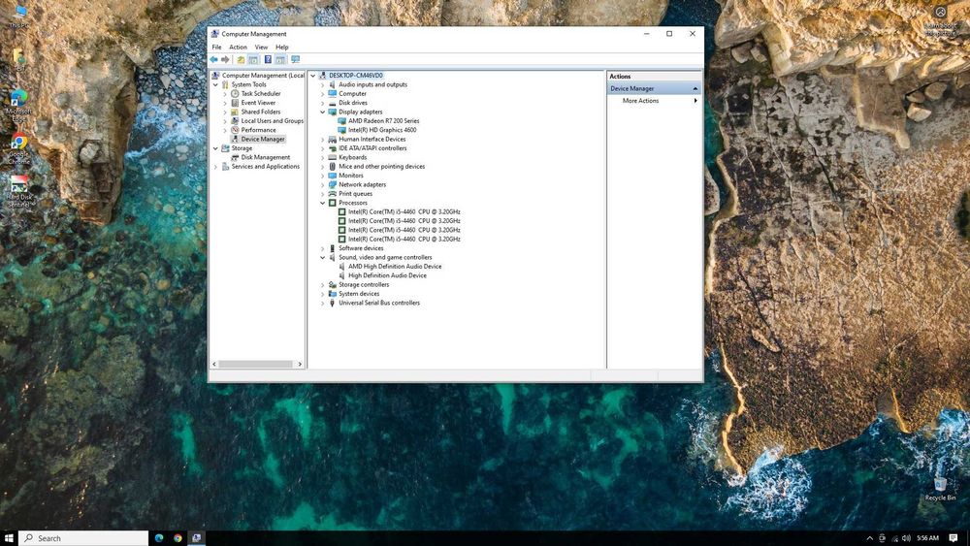Image resolution: width=970 pixels, height=546 pixels.
Task: Select the Monitors category
Action: (351, 176)
